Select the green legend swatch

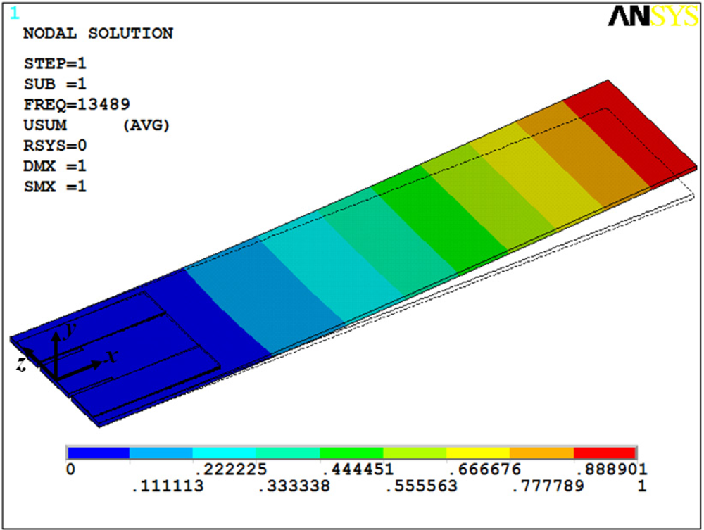pos(351,452)
